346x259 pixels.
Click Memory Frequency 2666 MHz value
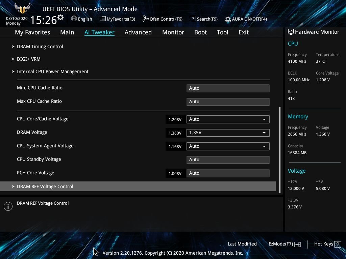(297, 134)
